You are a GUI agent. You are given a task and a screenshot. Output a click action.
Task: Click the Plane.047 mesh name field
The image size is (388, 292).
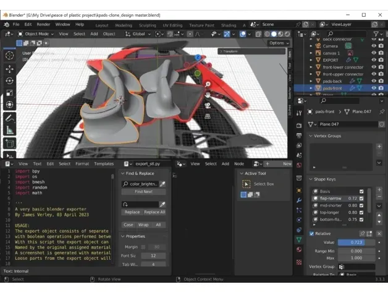point(348,124)
